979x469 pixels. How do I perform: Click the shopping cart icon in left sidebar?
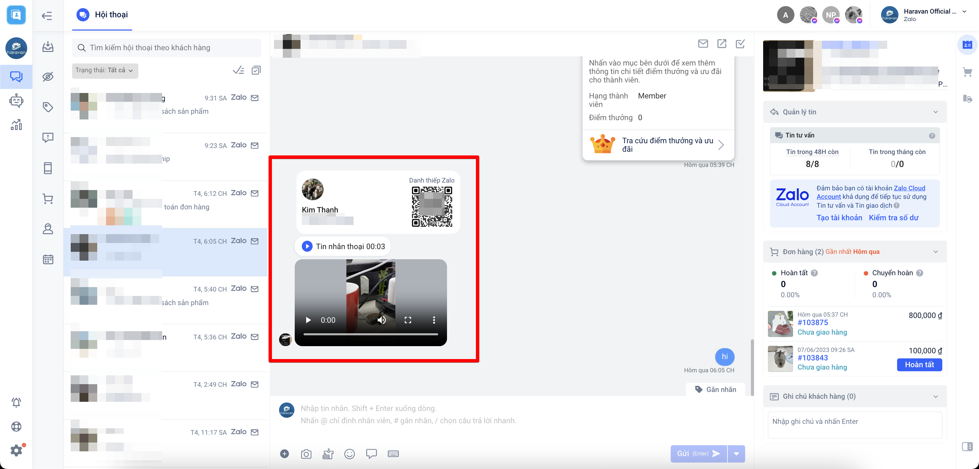coord(48,199)
